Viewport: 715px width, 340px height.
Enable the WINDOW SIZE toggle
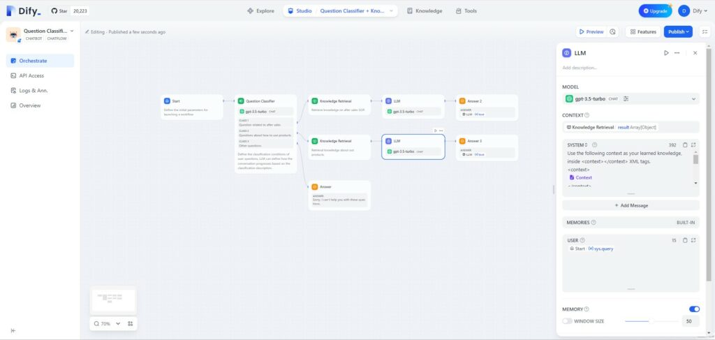click(567, 321)
